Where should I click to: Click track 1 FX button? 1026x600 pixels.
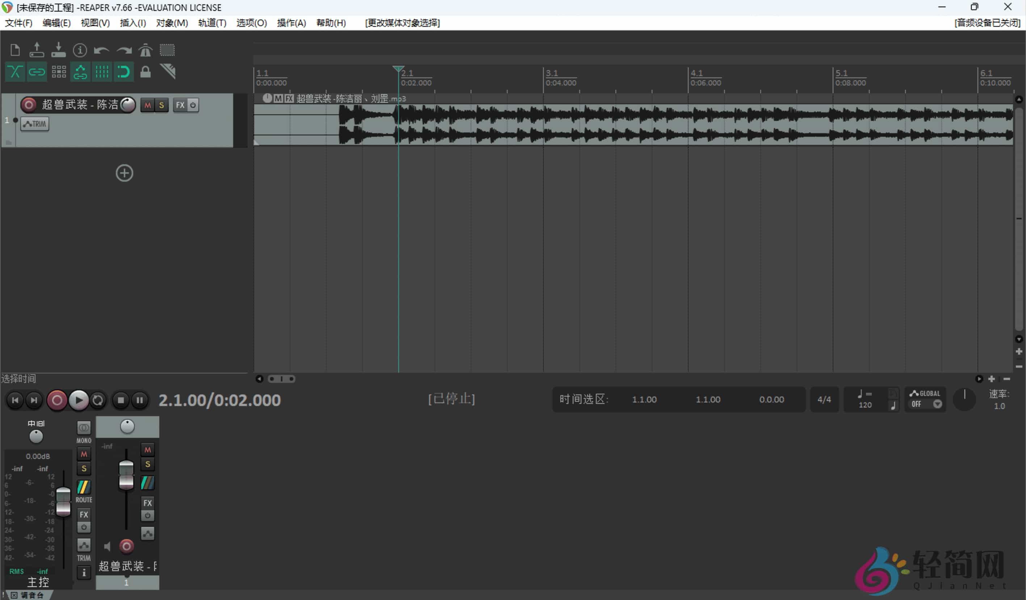[180, 105]
